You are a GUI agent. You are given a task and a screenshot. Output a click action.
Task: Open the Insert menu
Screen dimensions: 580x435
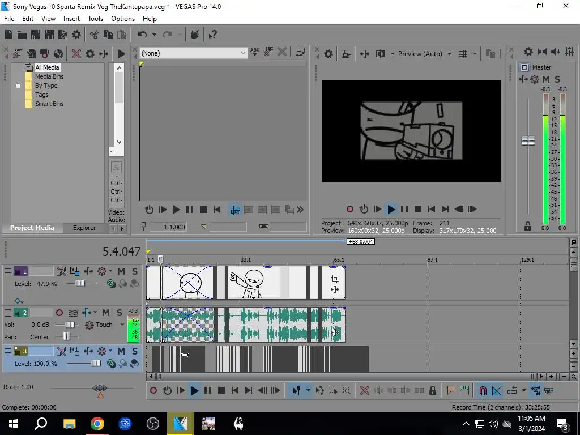(x=71, y=19)
